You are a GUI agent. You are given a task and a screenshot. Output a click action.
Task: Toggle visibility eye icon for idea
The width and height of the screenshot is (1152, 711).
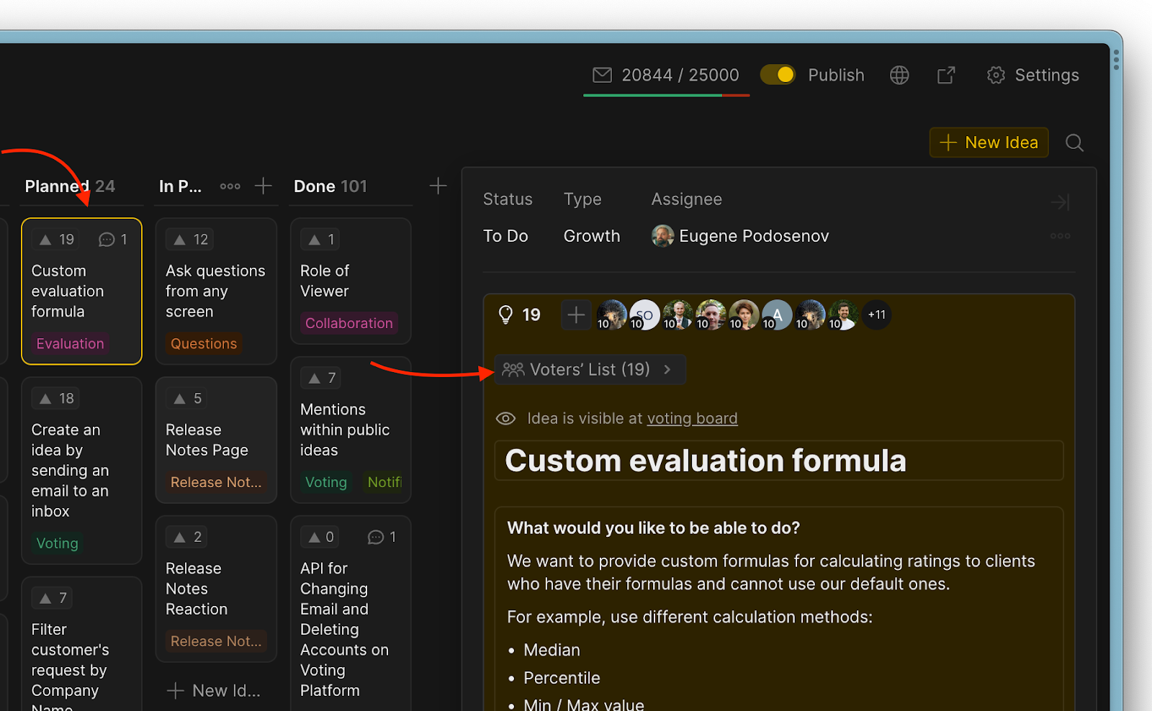[505, 419]
